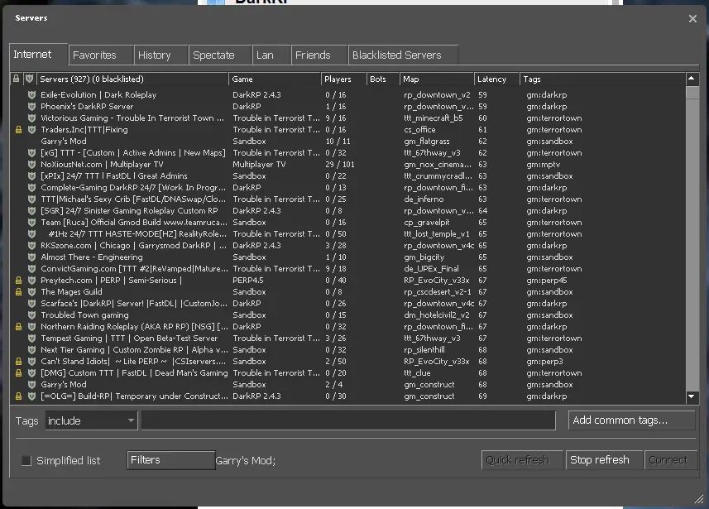Screen dimensions: 709x509
Task: Click shield icon of ConvictGaming.com row
Action: [x=31, y=269]
